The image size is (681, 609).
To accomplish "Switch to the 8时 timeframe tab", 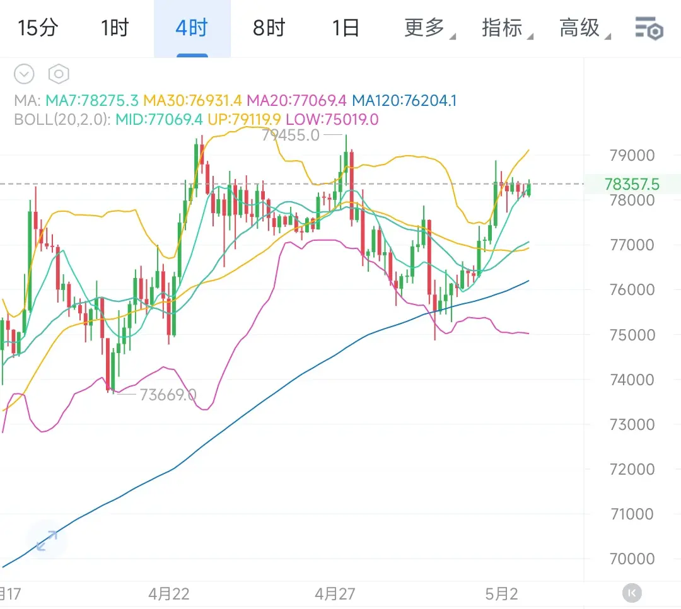I will tap(269, 28).
